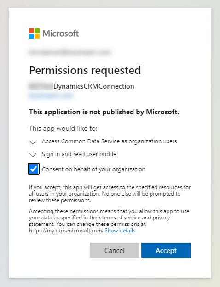Cancel the permissions request

tap(115, 250)
